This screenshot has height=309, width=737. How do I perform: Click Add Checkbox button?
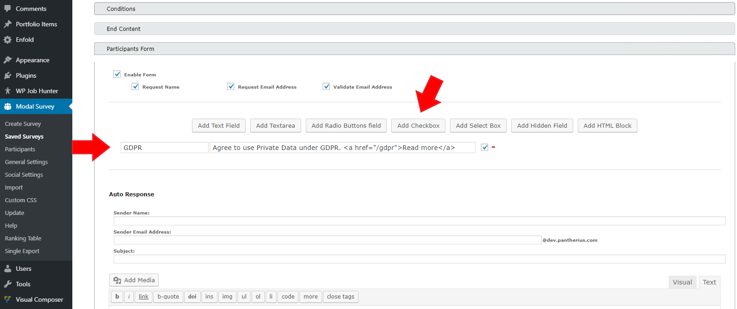click(x=419, y=125)
